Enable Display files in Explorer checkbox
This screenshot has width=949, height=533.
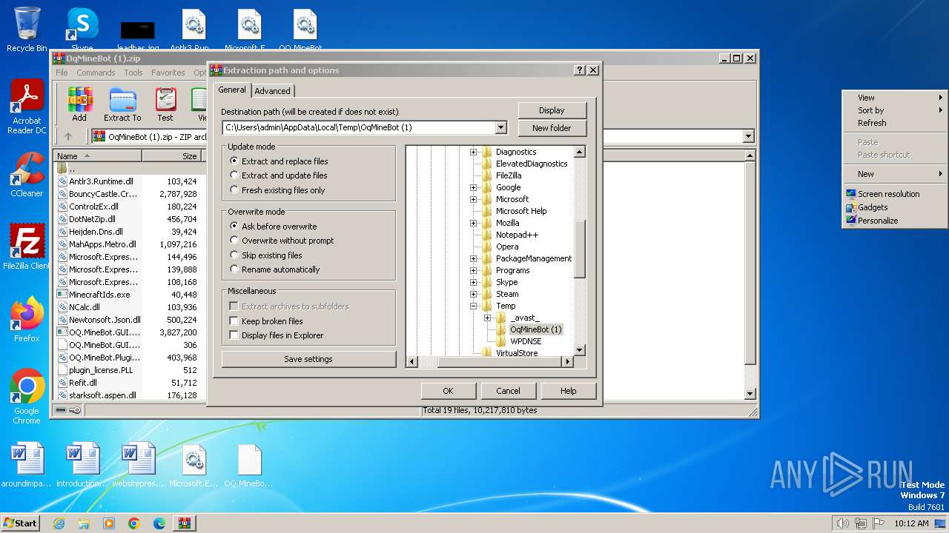[234, 335]
